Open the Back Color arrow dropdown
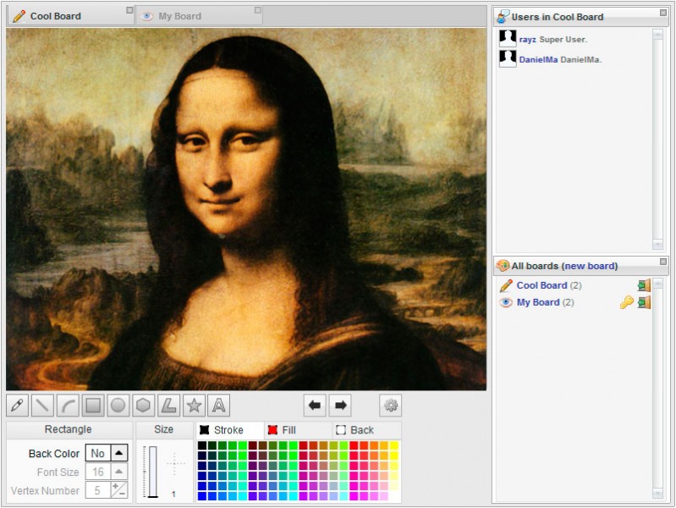 click(x=119, y=453)
